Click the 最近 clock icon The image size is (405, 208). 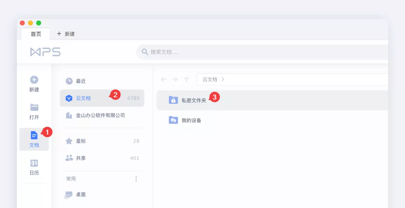click(69, 81)
